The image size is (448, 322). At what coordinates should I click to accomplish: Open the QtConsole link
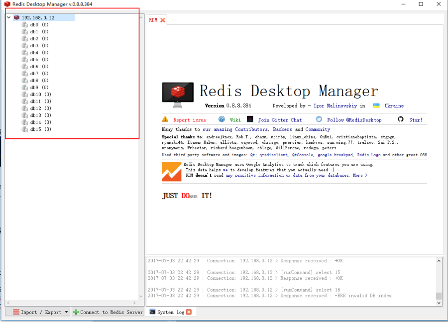(x=303, y=155)
